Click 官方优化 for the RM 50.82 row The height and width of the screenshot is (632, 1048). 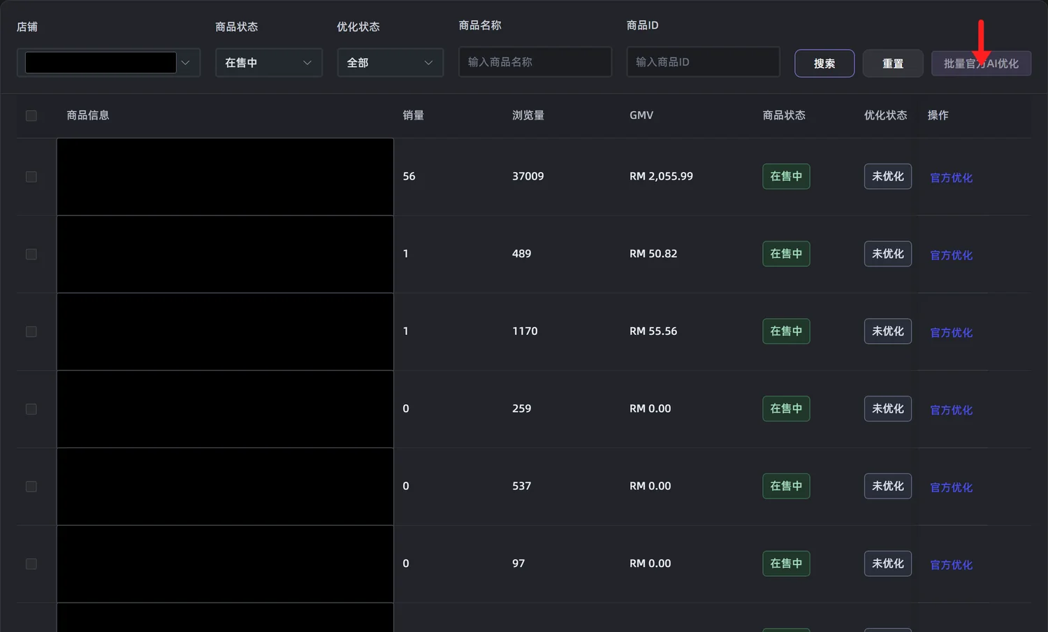pos(951,255)
